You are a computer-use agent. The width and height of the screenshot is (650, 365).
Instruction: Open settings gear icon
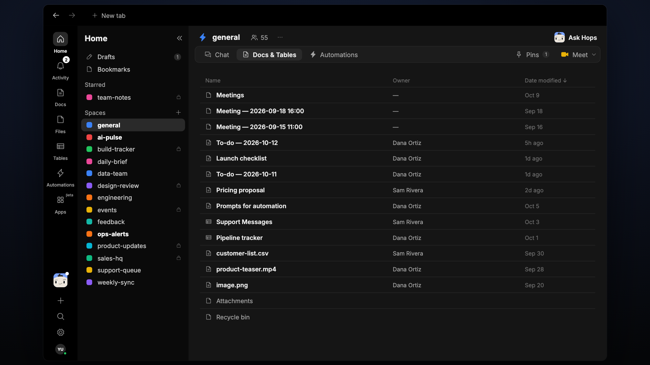point(61,332)
